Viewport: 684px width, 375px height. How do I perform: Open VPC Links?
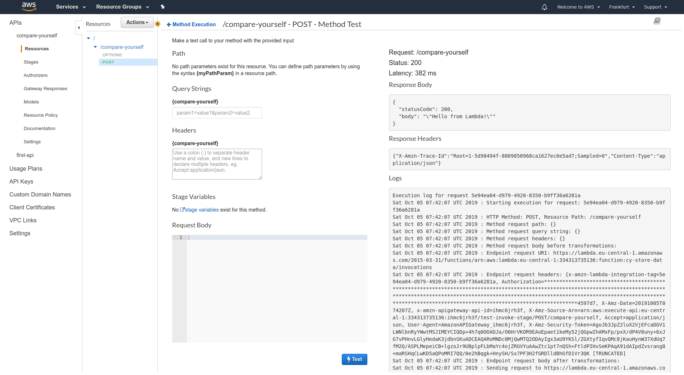(23, 220)
